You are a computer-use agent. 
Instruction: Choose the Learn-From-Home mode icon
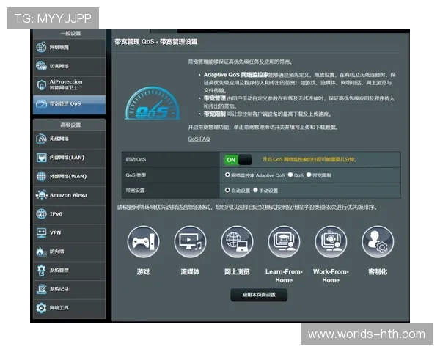(x=284, y=242)
